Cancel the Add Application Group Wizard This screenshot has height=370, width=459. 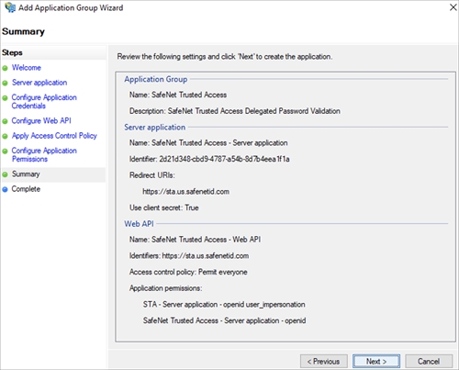[x=429, y=362]
